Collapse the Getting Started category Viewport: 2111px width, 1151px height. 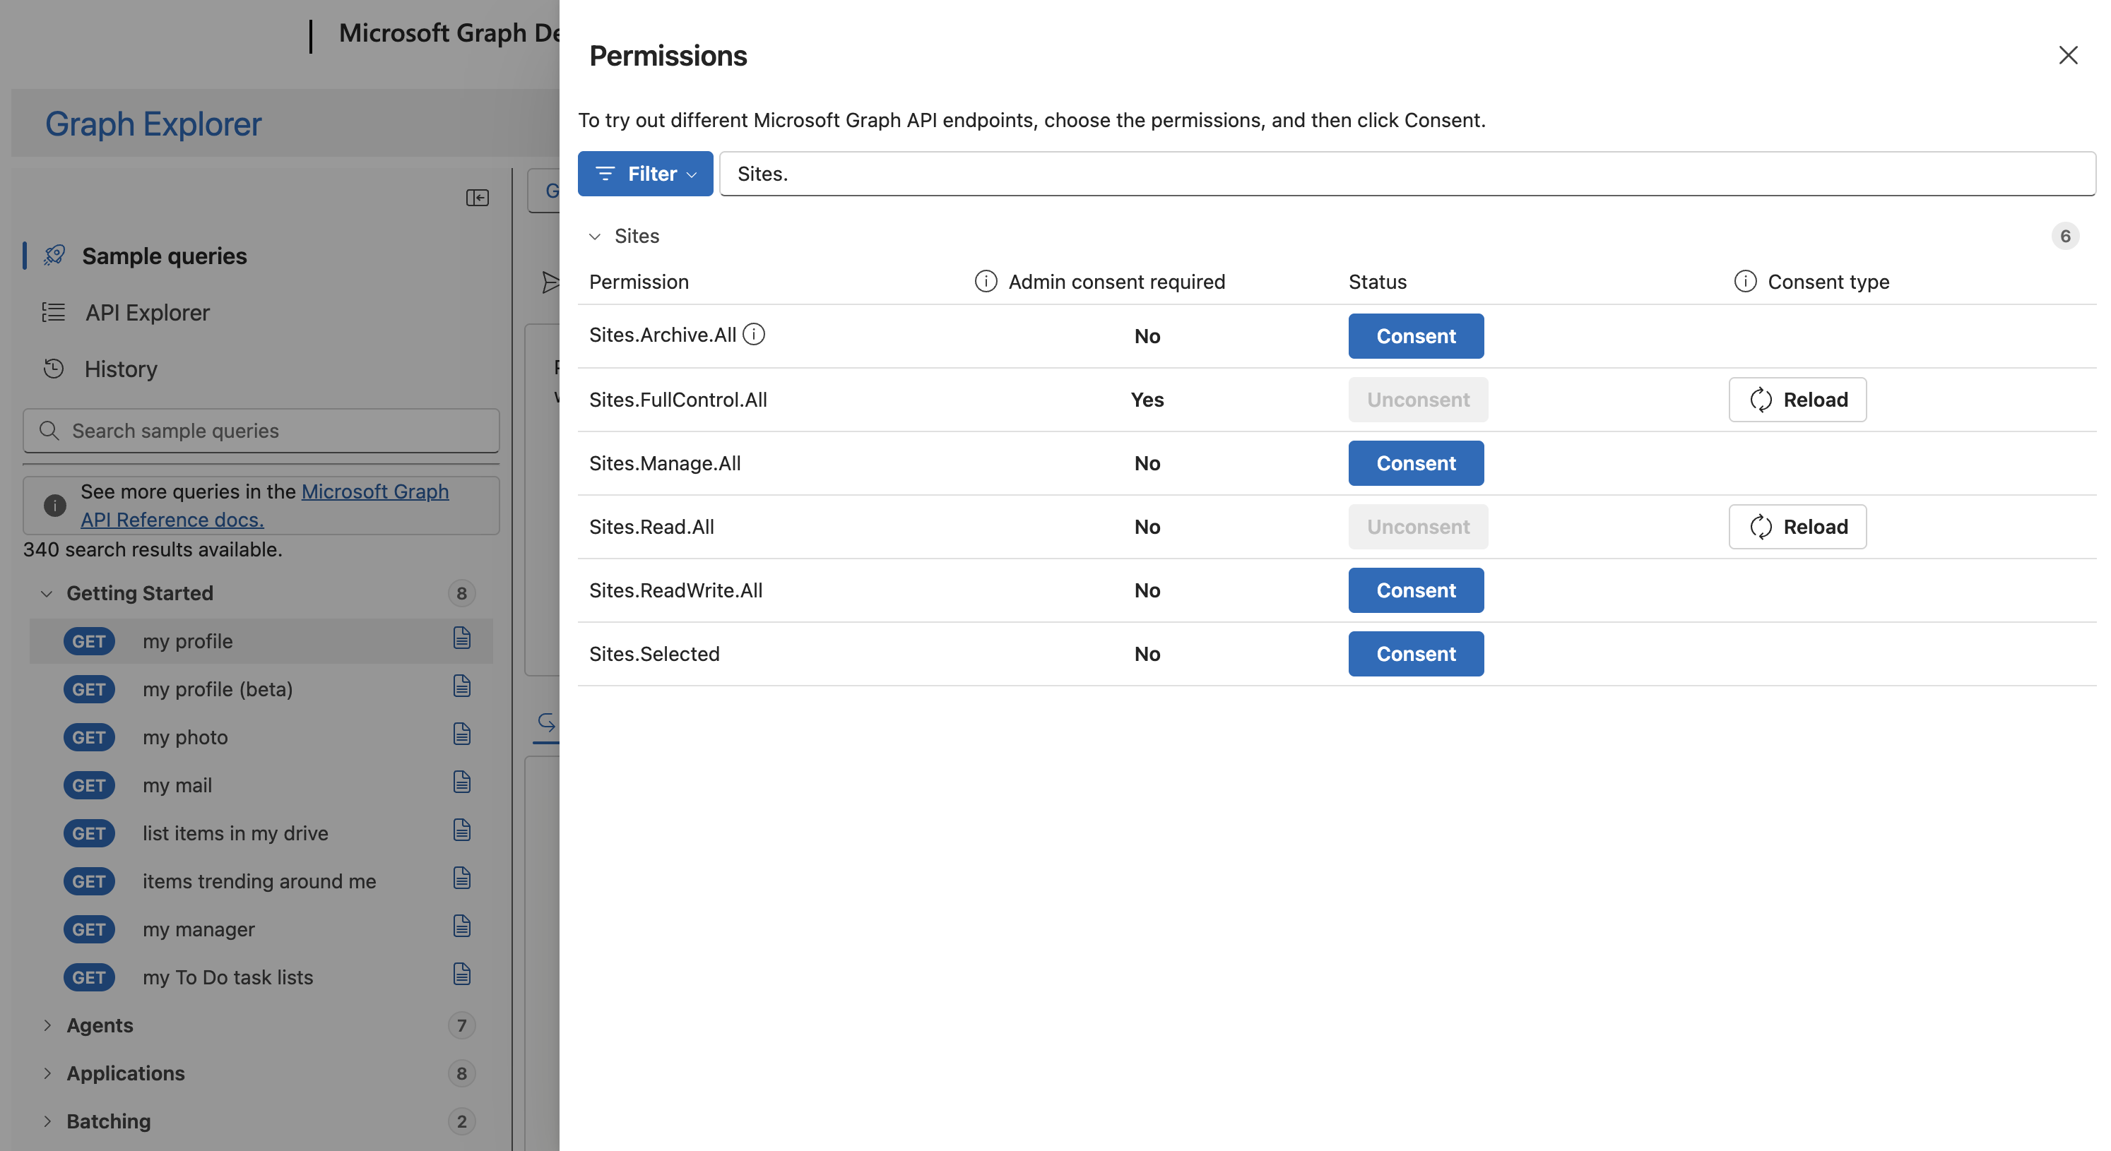click(x=47, y=593)
